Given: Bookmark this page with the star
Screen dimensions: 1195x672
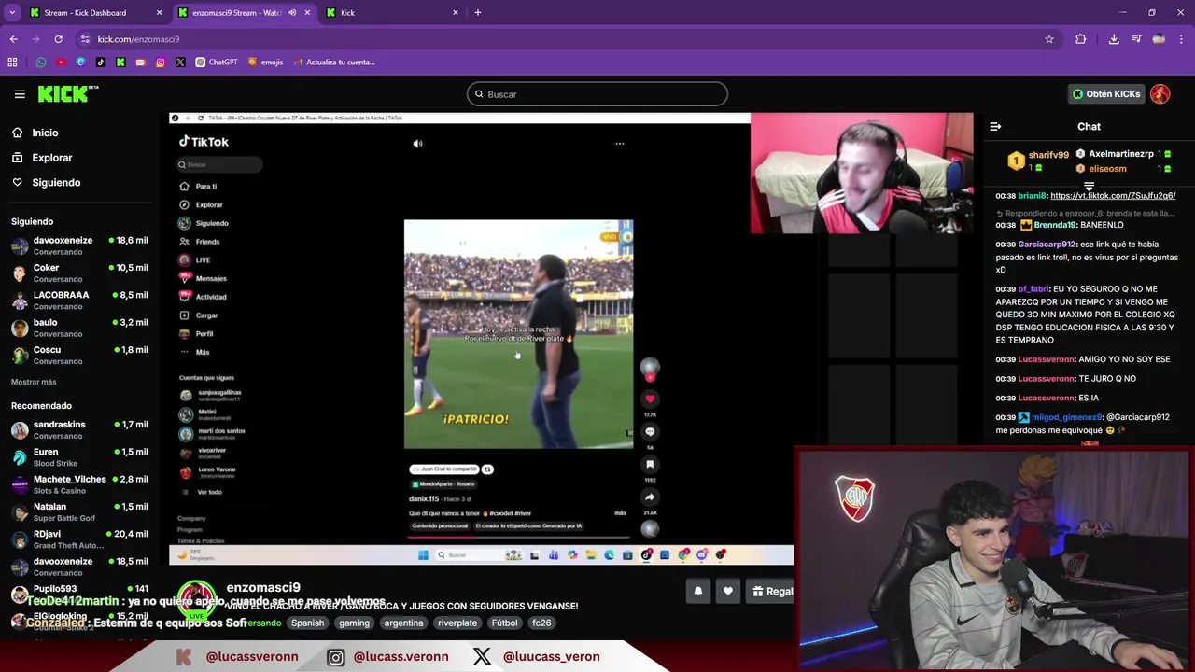Looking at the screenshot, I should pyautogui.click(x=1049, y=39).
